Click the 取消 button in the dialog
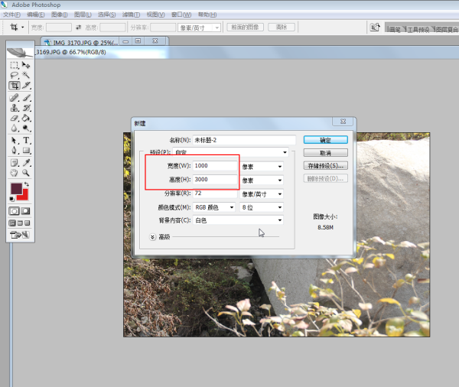 tap(326, 153)
